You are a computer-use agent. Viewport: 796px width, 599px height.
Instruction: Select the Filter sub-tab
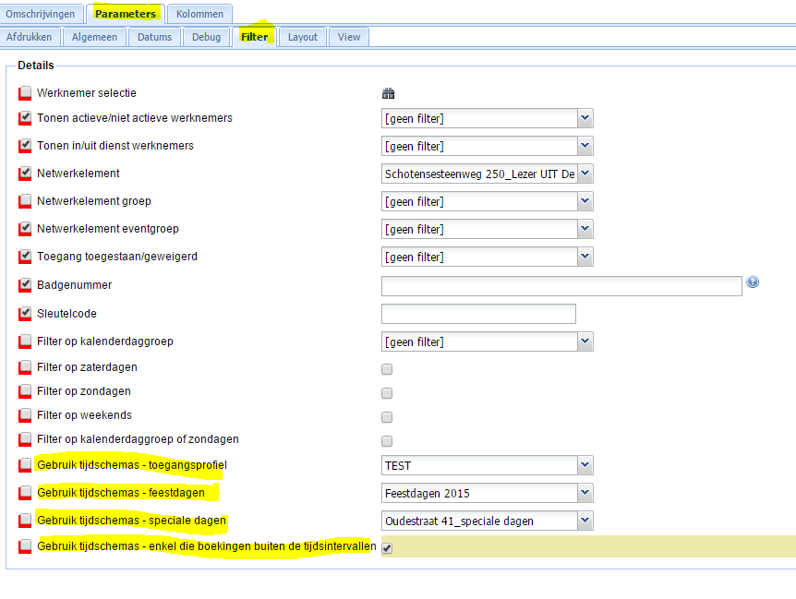[x=254, y=37]
